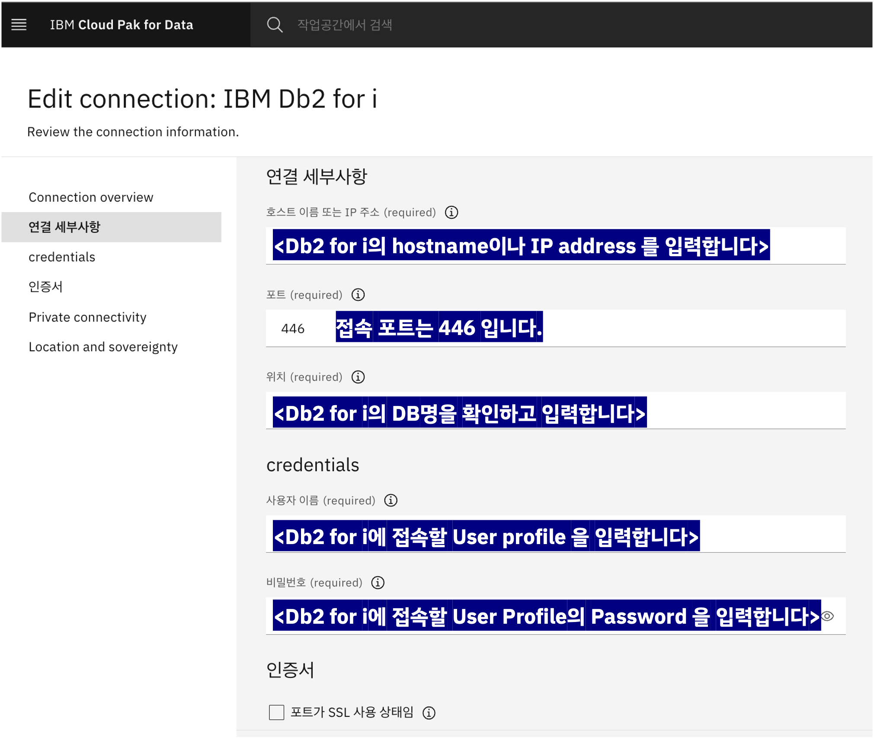874x738 pixels.
Task: Jump to credentials in side navigation
Action: pyautogui.click(x=62, y=257)
